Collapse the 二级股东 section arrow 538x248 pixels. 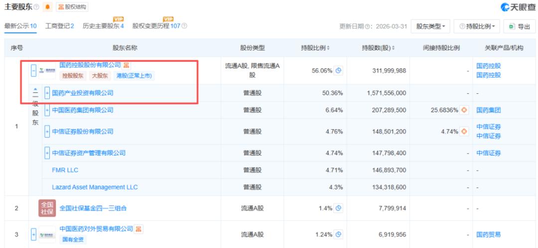coord(35,89)
